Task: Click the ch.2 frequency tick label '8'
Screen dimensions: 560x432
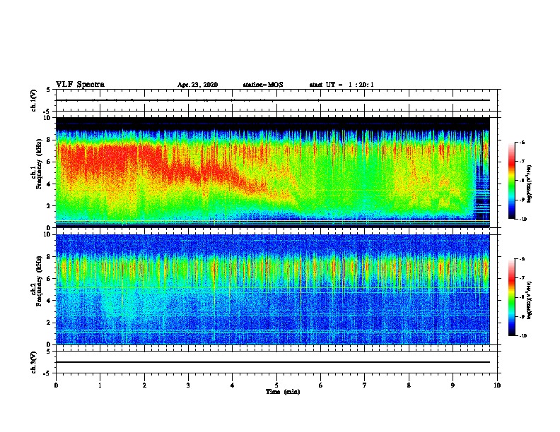Action: click(x=49, y=257)
